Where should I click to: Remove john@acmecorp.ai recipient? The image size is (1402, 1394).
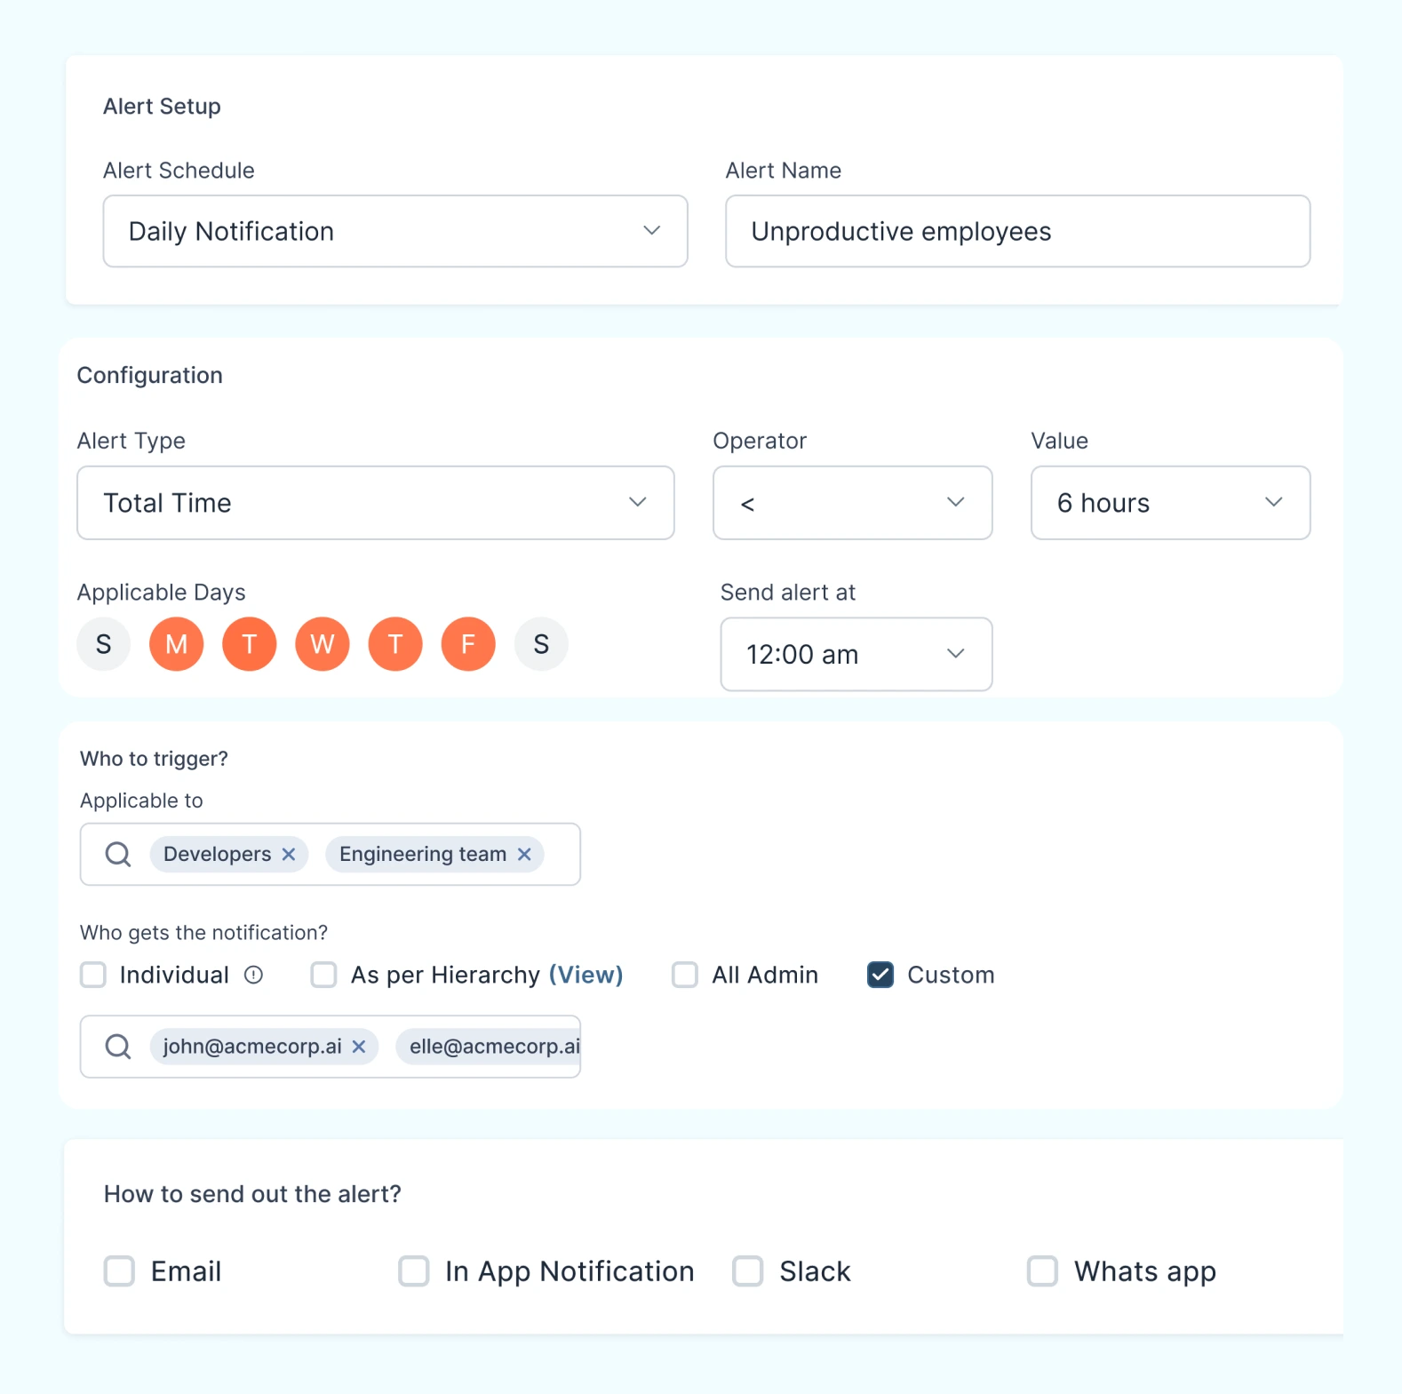coord(359,1047)
